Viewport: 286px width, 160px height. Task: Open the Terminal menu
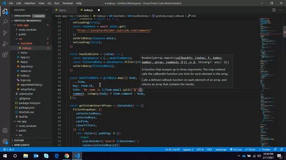coord(67,3)
